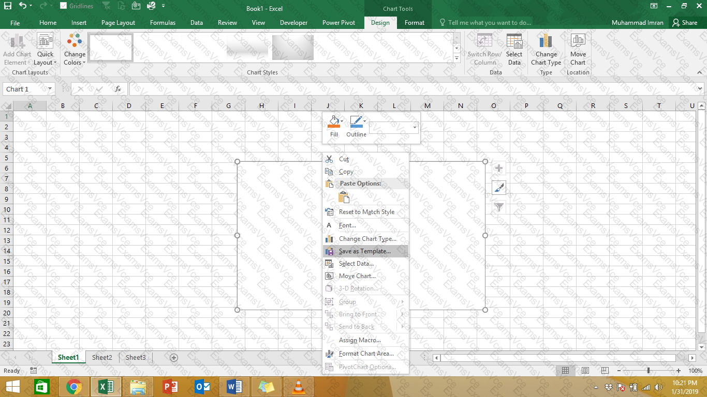Click the Muhammad Imran account name
The width and height of the screenshot is (707, 397).
pos(638,23)
